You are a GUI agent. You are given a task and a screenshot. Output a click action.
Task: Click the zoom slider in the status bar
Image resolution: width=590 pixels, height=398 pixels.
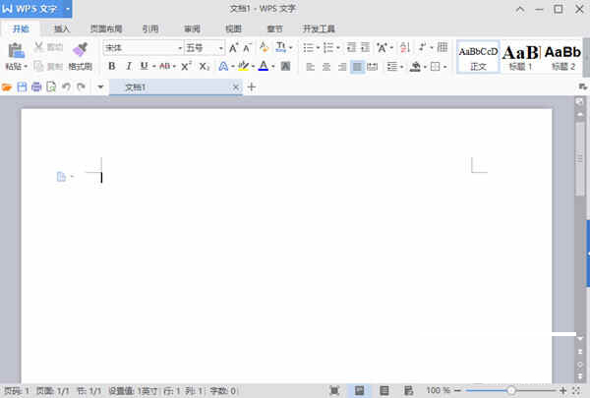click(x=512, y=390)
